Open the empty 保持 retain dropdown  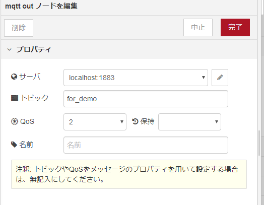[189, 122]
